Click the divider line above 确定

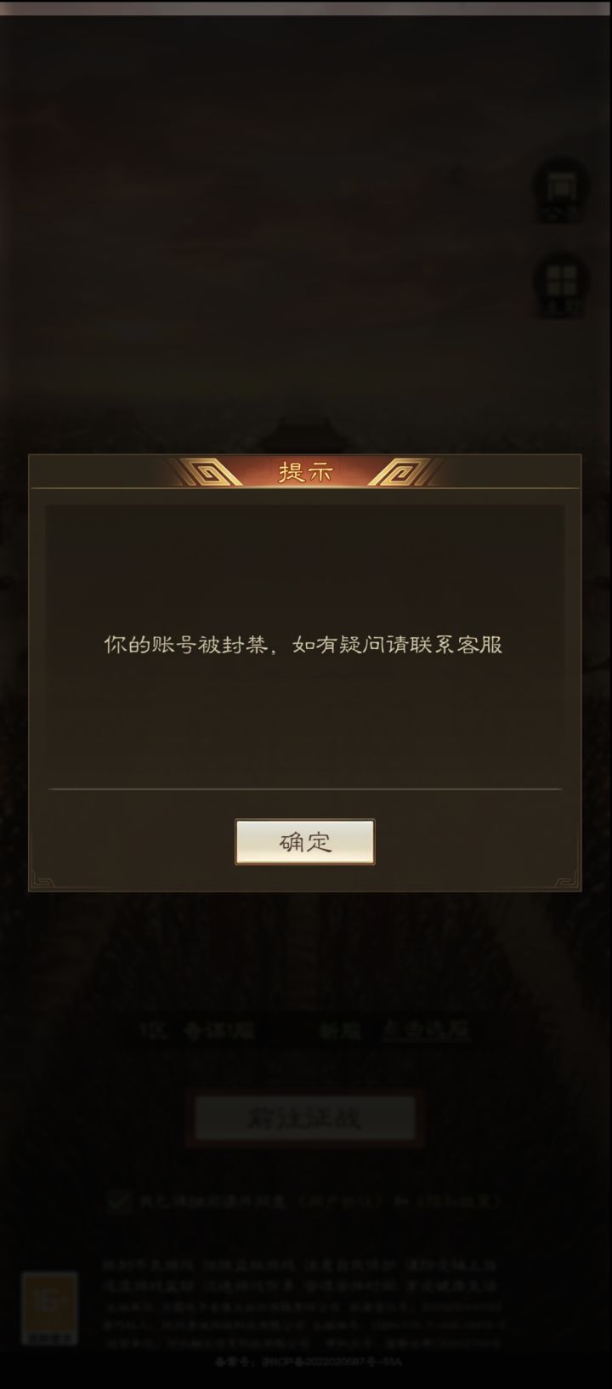(305, 789)
